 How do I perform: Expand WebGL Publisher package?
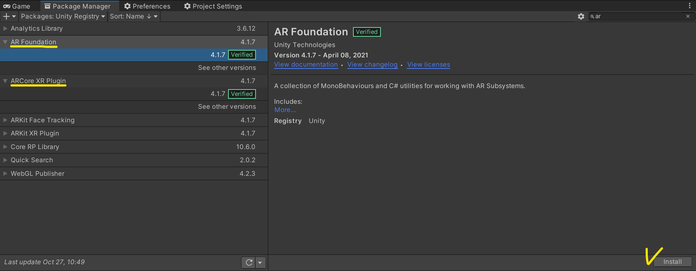tap(5, 174)
